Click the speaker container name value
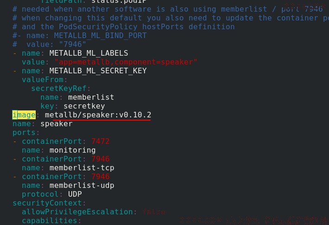 click(x=57, y=124)
